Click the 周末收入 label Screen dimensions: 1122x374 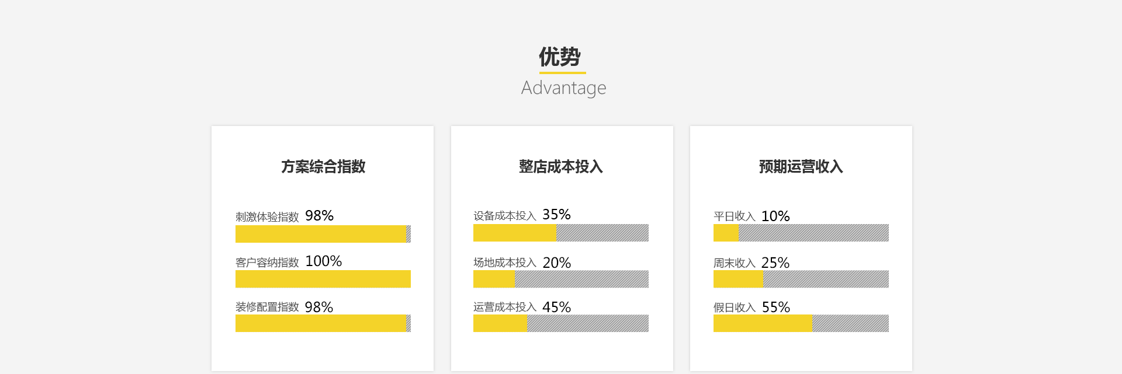735,263
